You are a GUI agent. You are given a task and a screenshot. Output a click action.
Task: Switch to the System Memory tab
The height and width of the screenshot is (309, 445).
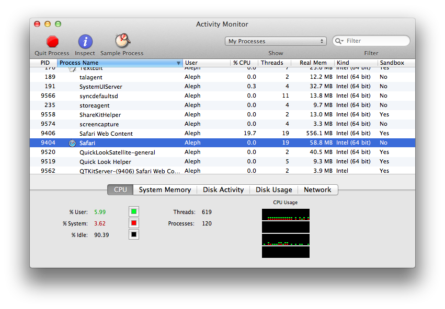pyautogui.click(x=165, y=190)
